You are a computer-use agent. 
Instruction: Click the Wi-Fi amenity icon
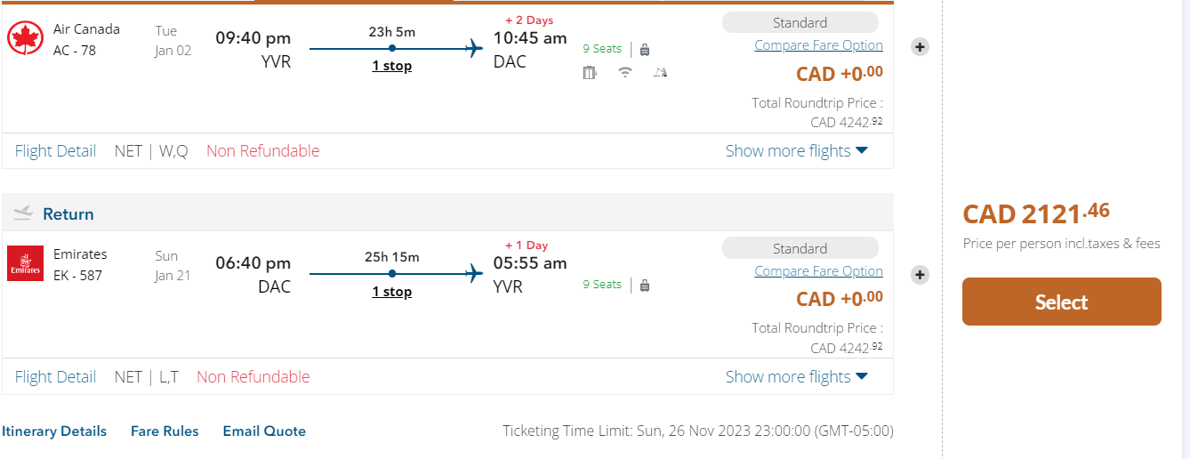point(625,73)
